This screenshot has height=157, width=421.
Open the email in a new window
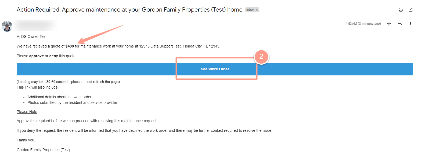[411, 10]
